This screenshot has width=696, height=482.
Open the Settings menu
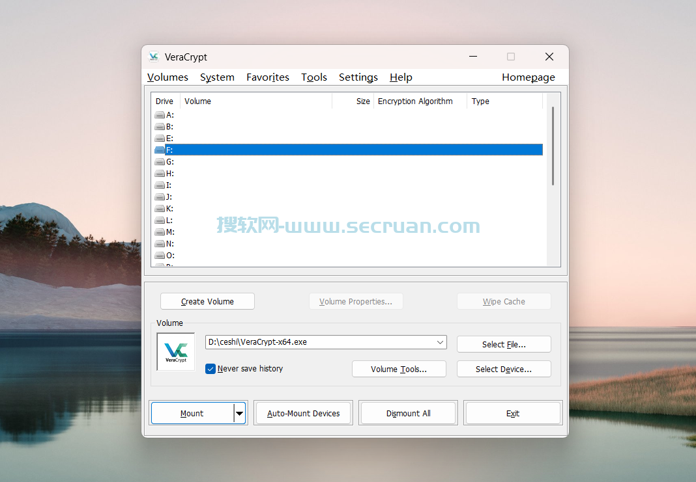[x=358, y=77]
